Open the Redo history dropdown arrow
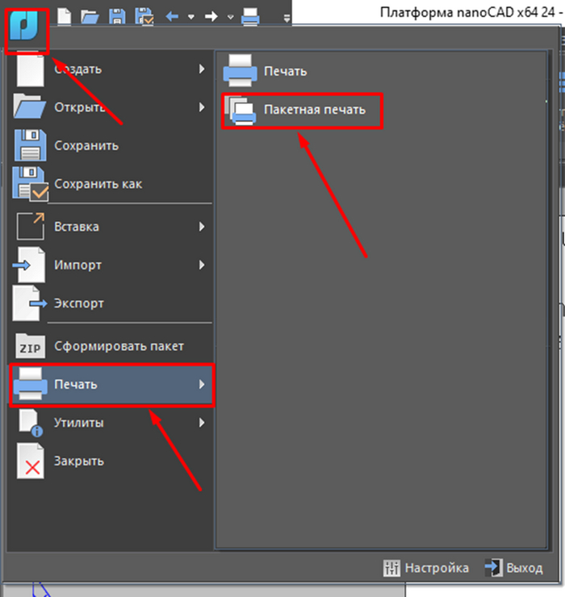The height and width of the screenshot is (597, 565). 230,17
